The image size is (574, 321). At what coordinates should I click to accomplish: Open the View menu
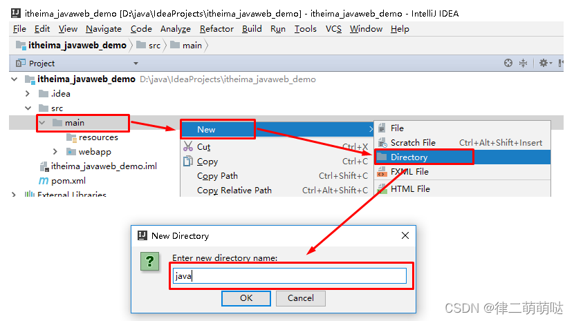pos(68,29)
